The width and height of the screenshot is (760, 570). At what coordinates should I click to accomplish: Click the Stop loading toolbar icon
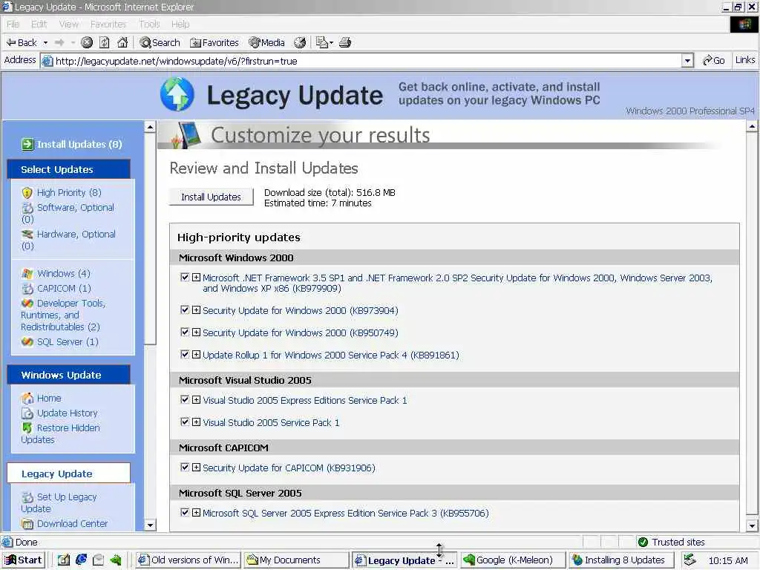87,42
